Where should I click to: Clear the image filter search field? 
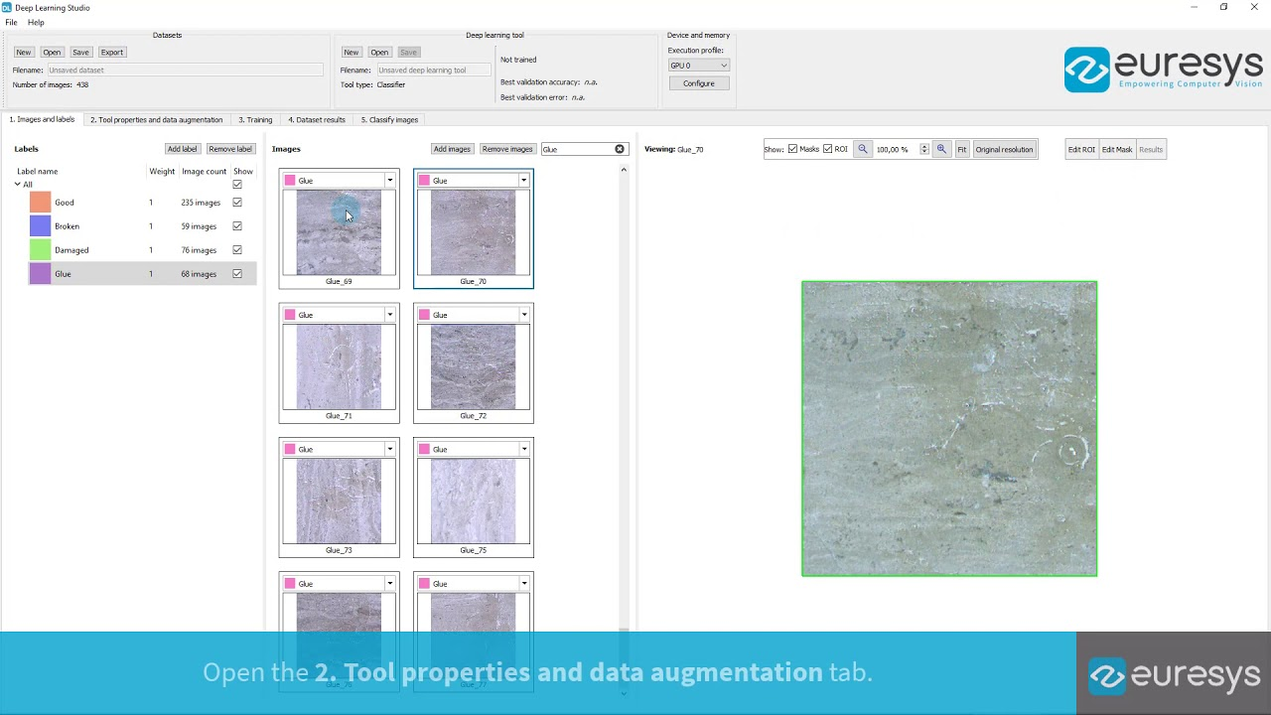(620, 149)
